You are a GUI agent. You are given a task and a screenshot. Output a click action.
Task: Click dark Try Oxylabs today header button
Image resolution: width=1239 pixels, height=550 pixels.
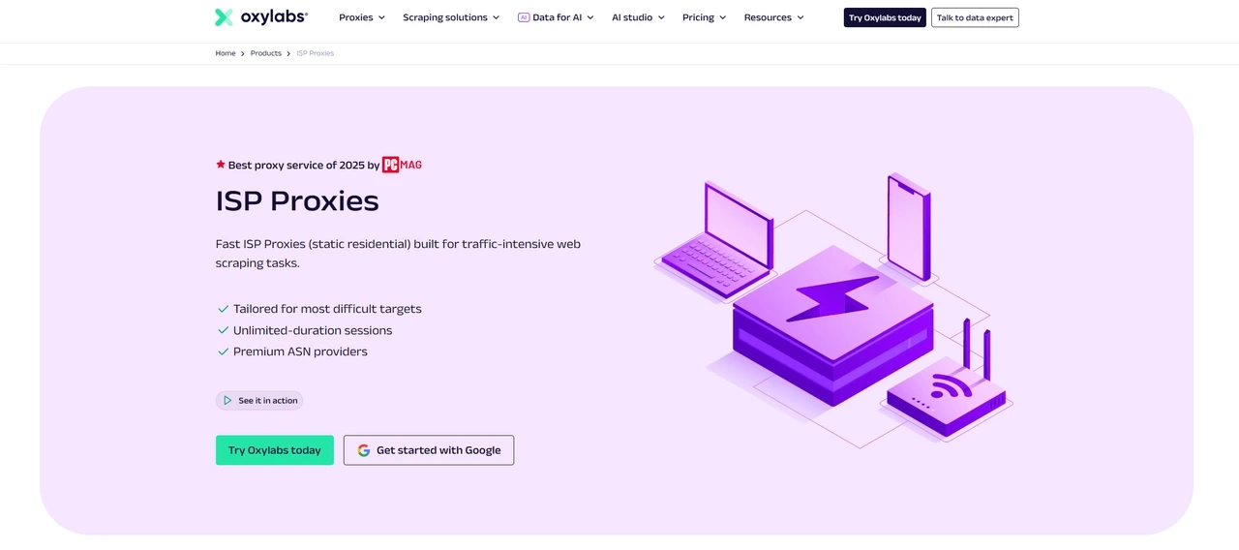[x=885, y=17]
